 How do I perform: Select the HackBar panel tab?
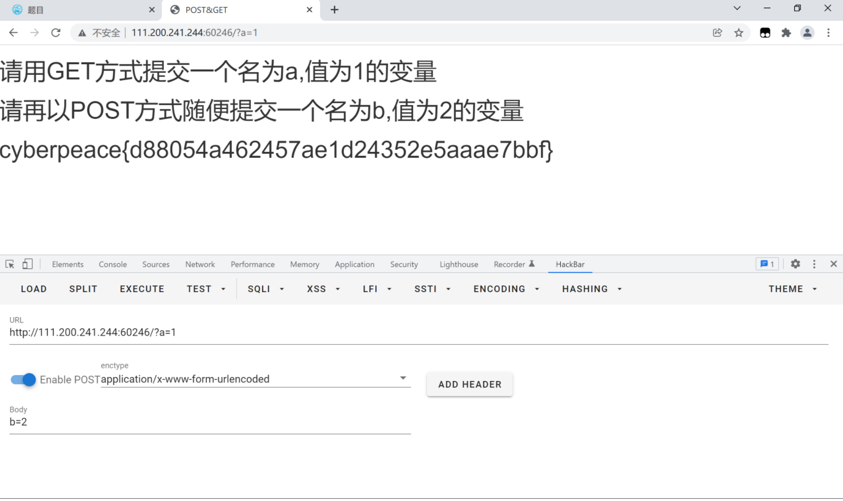[x=570, y=265]
